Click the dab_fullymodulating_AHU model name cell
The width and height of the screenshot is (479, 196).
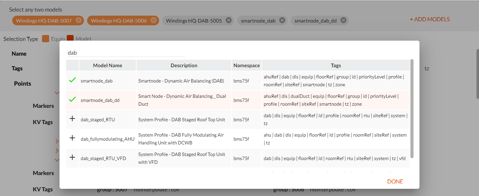[x=107, y=139]
